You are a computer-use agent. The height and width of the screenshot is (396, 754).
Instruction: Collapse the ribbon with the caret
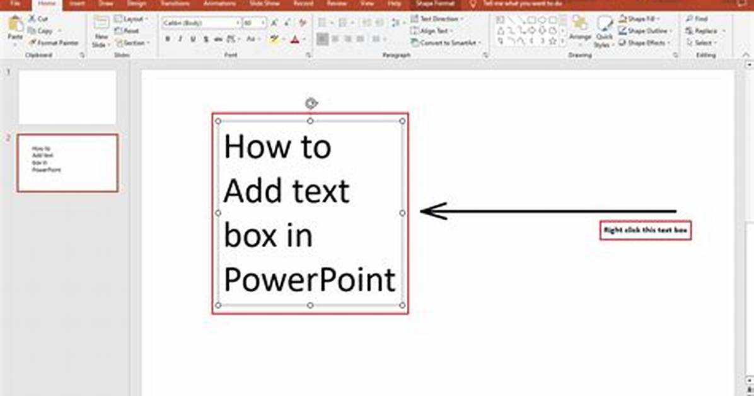(x=746, y=55)
